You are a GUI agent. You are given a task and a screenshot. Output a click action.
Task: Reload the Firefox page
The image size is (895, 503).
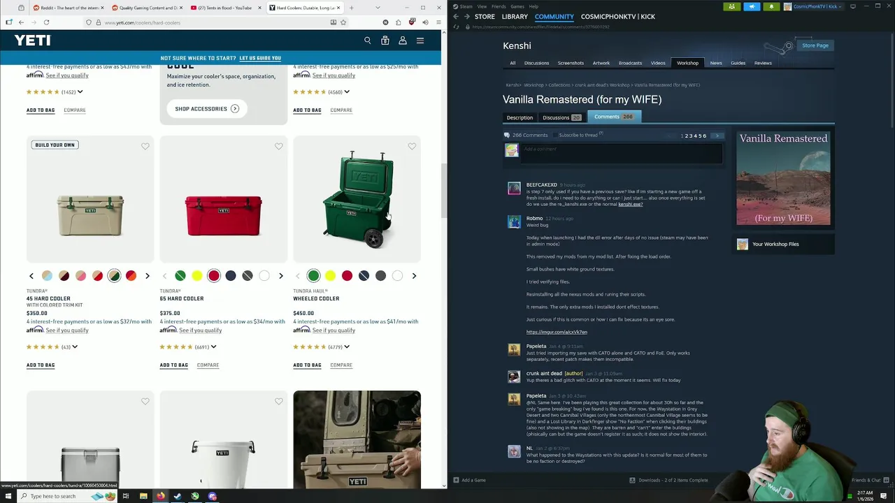(x=46, y=22)
